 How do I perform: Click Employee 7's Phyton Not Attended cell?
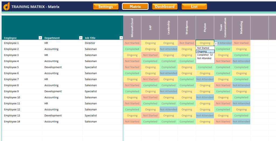pos(205,79)
